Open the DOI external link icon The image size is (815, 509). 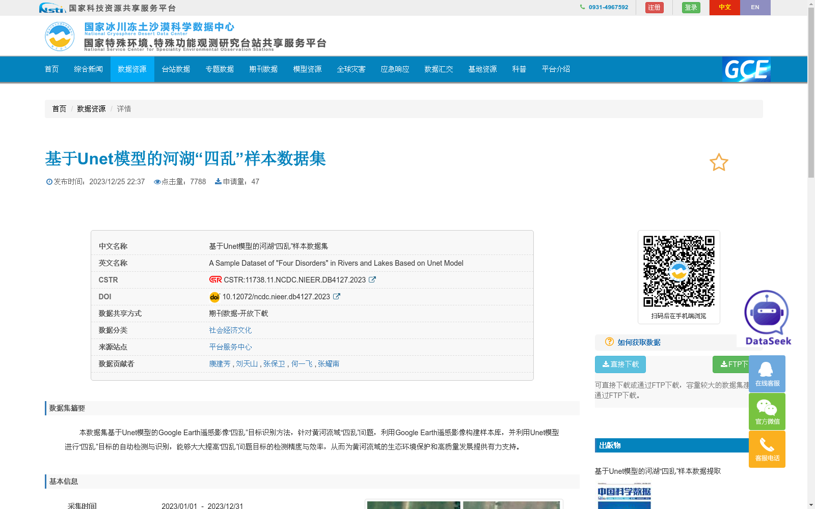pos(337,296)
